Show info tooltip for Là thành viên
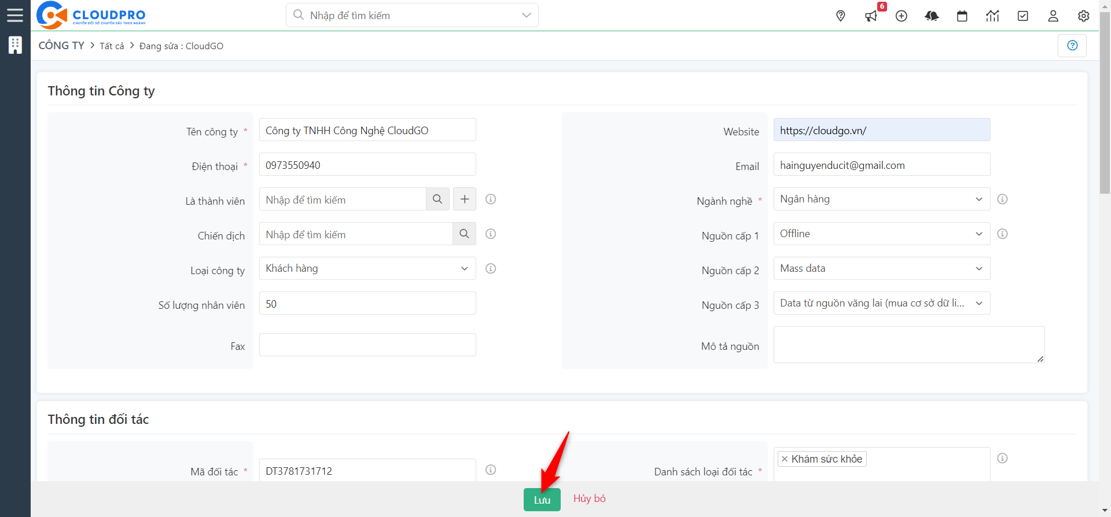The height and width of the screenshot is (517, 1111). pos(491,199)
